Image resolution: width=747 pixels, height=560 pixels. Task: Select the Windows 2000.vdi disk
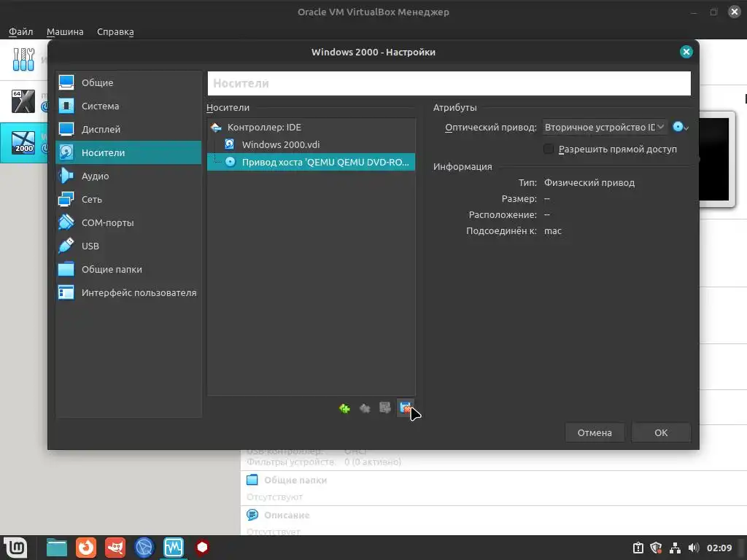[x=311, y=144]
